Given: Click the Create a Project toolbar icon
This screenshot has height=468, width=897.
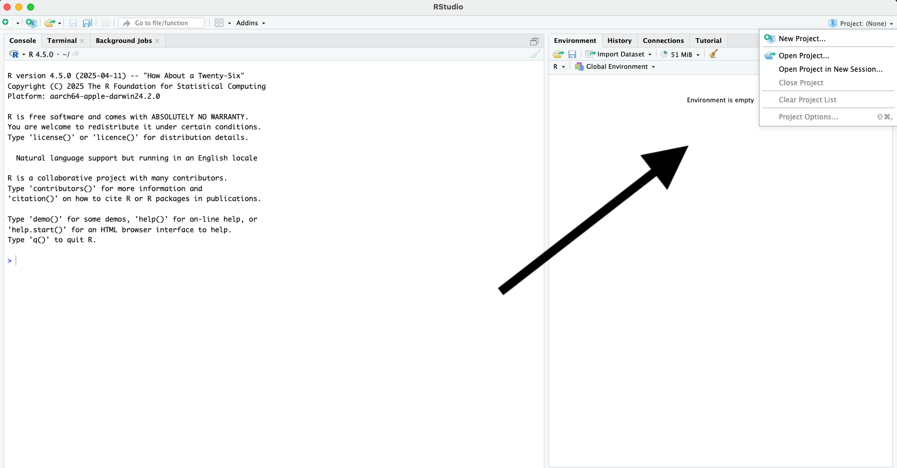Looking at the screenshot, I should point(31,23).
